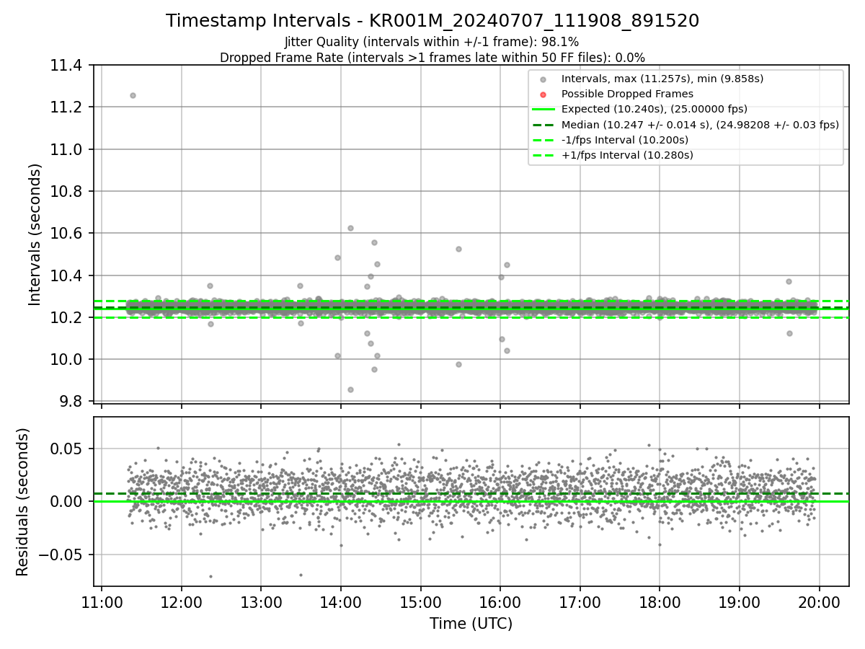Click the minimum outlier point near 9.86 seconds

350,389
